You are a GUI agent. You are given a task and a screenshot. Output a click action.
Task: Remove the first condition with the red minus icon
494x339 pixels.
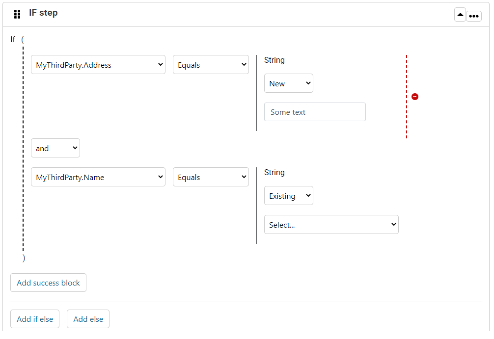415,97
